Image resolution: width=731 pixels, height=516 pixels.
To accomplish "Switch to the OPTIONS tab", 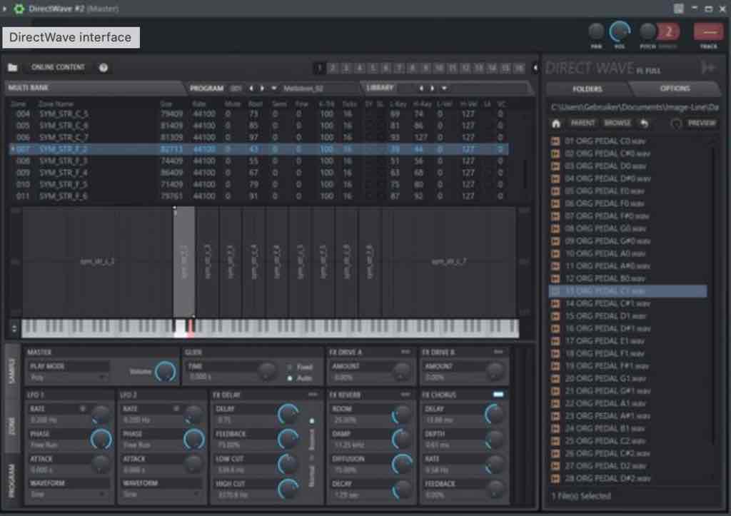I will (675, 88).
